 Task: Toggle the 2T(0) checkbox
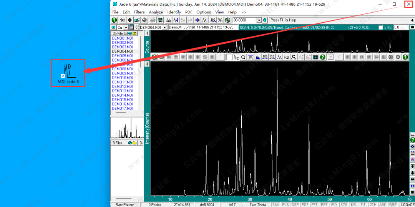click(x=380, y=28)
